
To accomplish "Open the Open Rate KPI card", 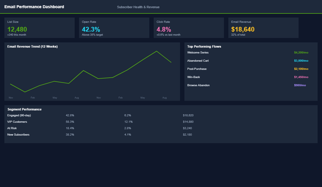I will (x=114, y=28).
